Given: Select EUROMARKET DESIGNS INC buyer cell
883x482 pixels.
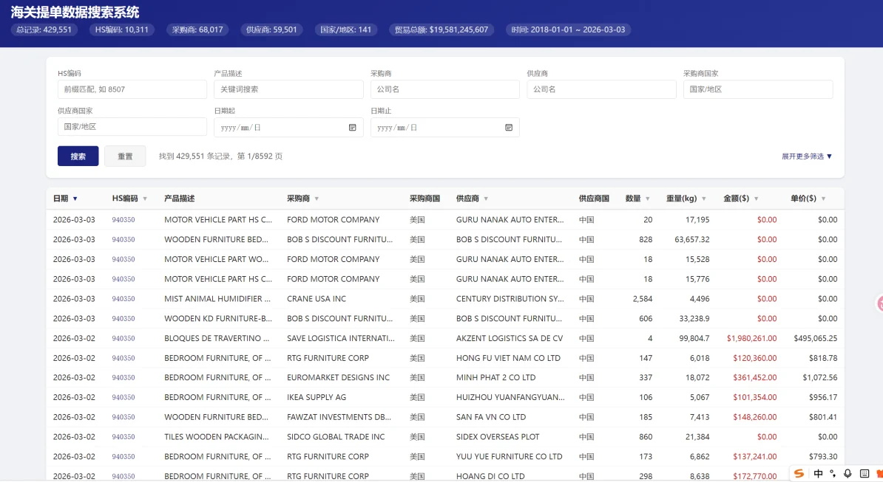Looking at the screenshot, I should pyautogui.click(x=339, y=377).
